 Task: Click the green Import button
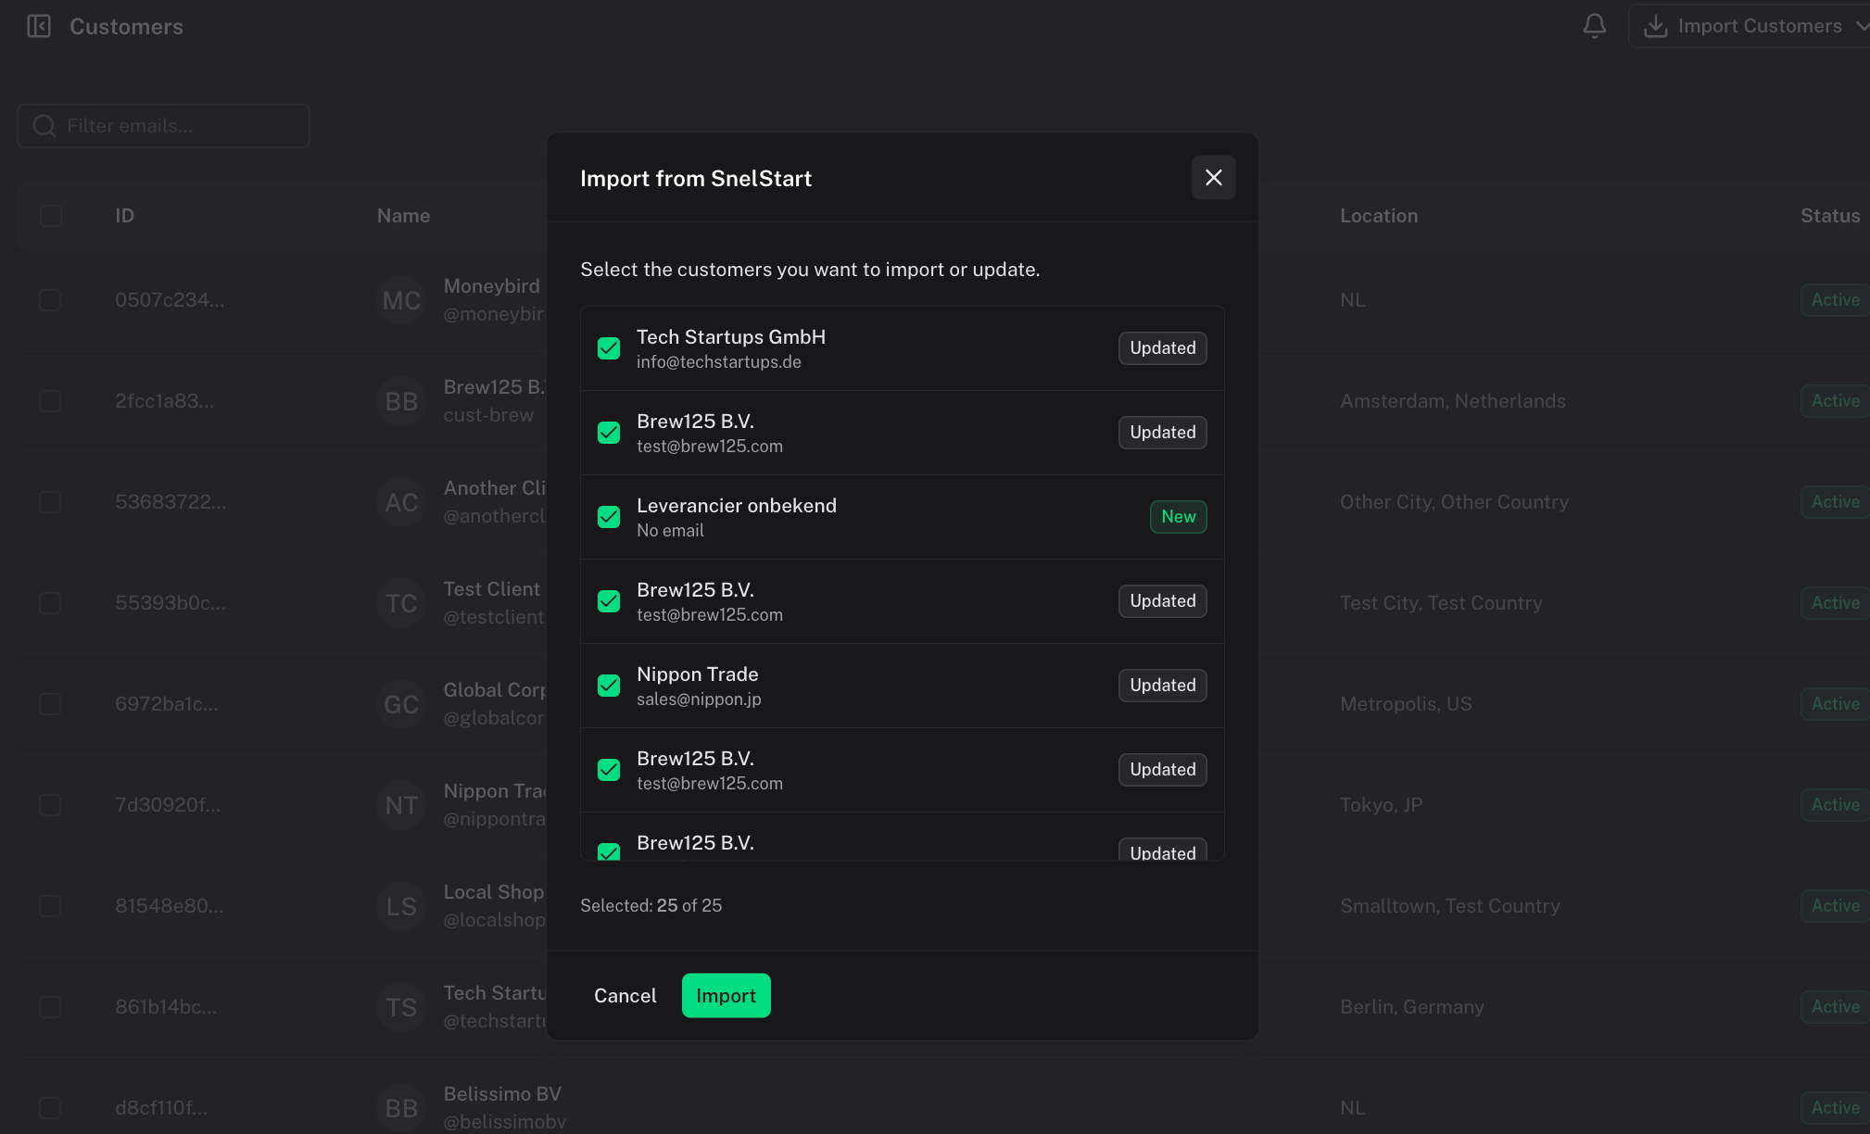726,995
